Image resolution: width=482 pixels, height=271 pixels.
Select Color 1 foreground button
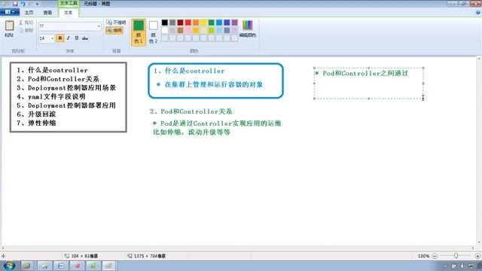(x=139, y=32)
